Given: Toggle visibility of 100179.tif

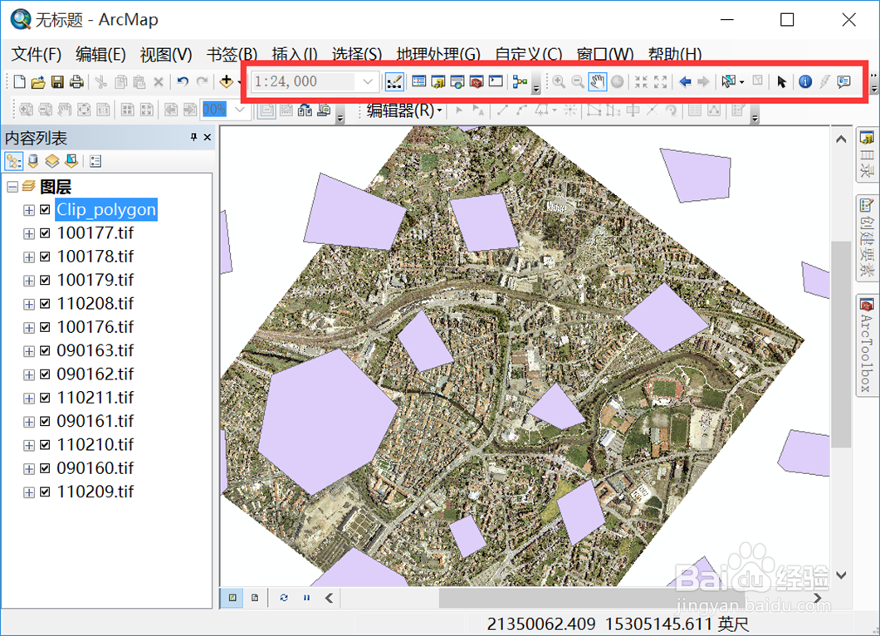Looking at the screenshot, I should pos(45,281).
